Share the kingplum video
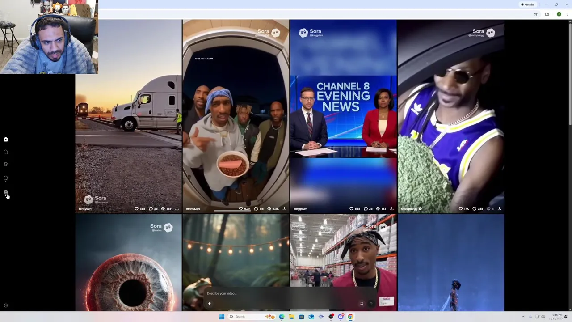The height and width of the screenshot is (322, 572). [x=392, y=209]
